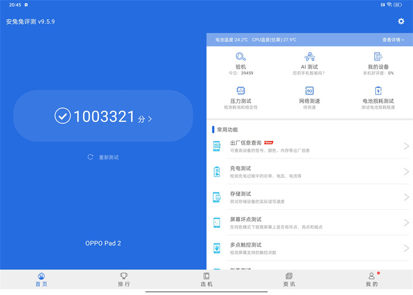This screenshot has height=295, width=413.
Task: Tap the 网络测速 label
Action: click(309, 101)
